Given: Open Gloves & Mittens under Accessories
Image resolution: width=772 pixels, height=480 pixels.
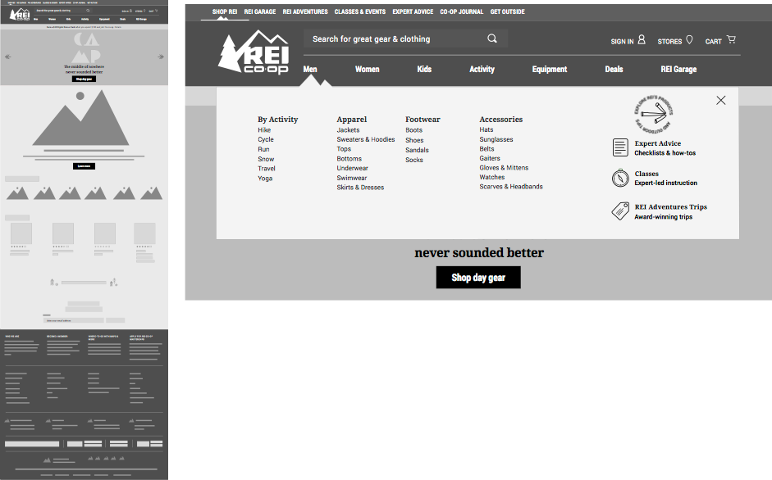Looking at the screenshot, I should 505,168.
